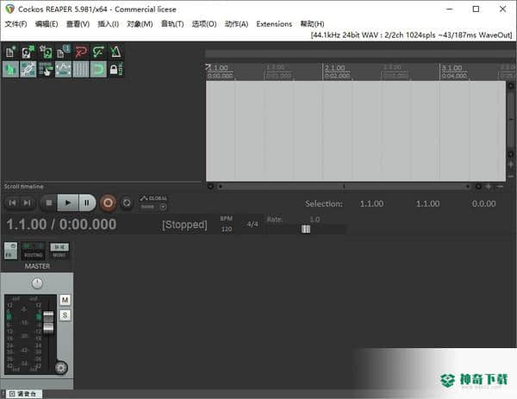Click the master volume fader handle
Screen dimensions: 517x399
click(48, 322)
